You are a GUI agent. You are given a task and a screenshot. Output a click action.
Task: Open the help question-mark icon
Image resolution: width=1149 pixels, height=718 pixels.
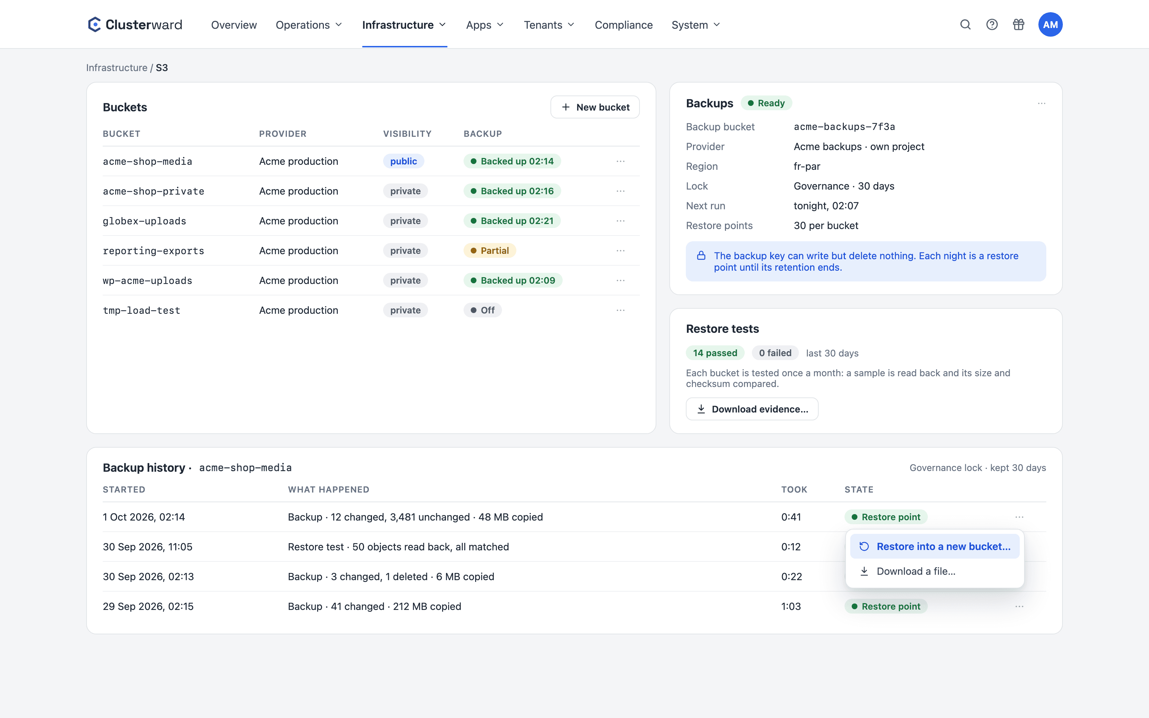(x=992, y=25)
